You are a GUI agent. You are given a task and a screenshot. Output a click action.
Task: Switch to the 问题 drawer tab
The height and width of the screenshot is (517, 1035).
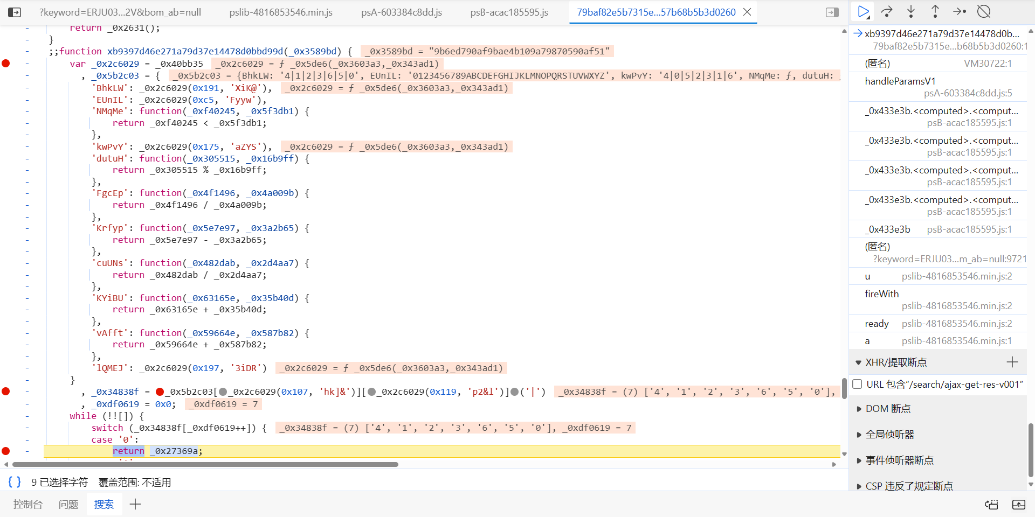point(68,504)
